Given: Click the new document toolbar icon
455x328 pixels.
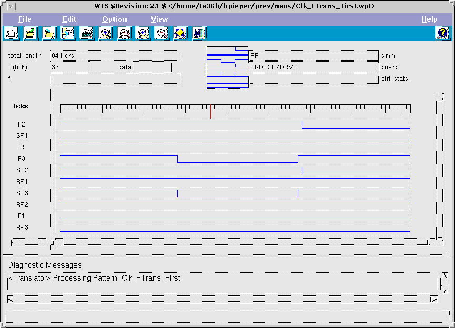Looking at the screenshot, I should (x=11, y=33).
